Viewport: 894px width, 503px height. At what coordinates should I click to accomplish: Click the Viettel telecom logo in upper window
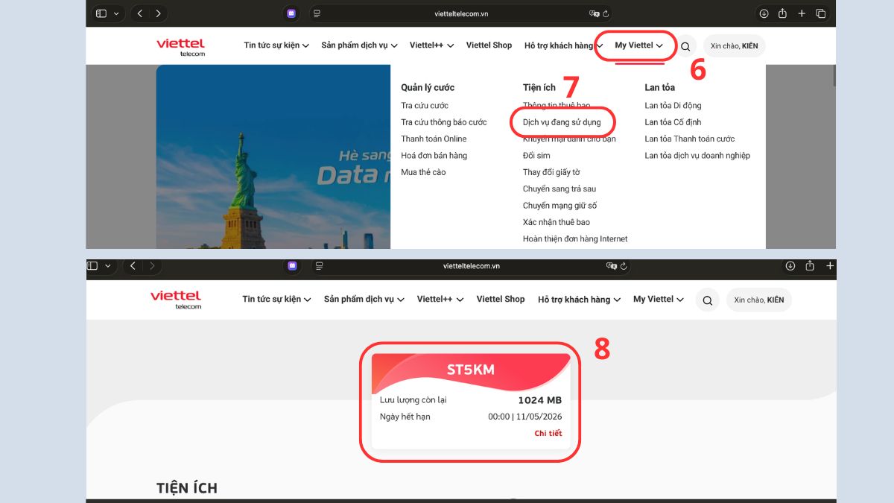click(181, 46)
